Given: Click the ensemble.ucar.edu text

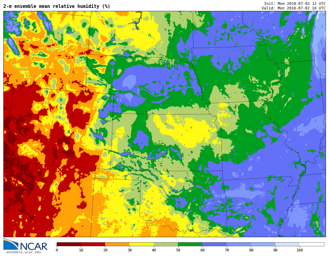Looking at the screenshot, I should 23,252.
